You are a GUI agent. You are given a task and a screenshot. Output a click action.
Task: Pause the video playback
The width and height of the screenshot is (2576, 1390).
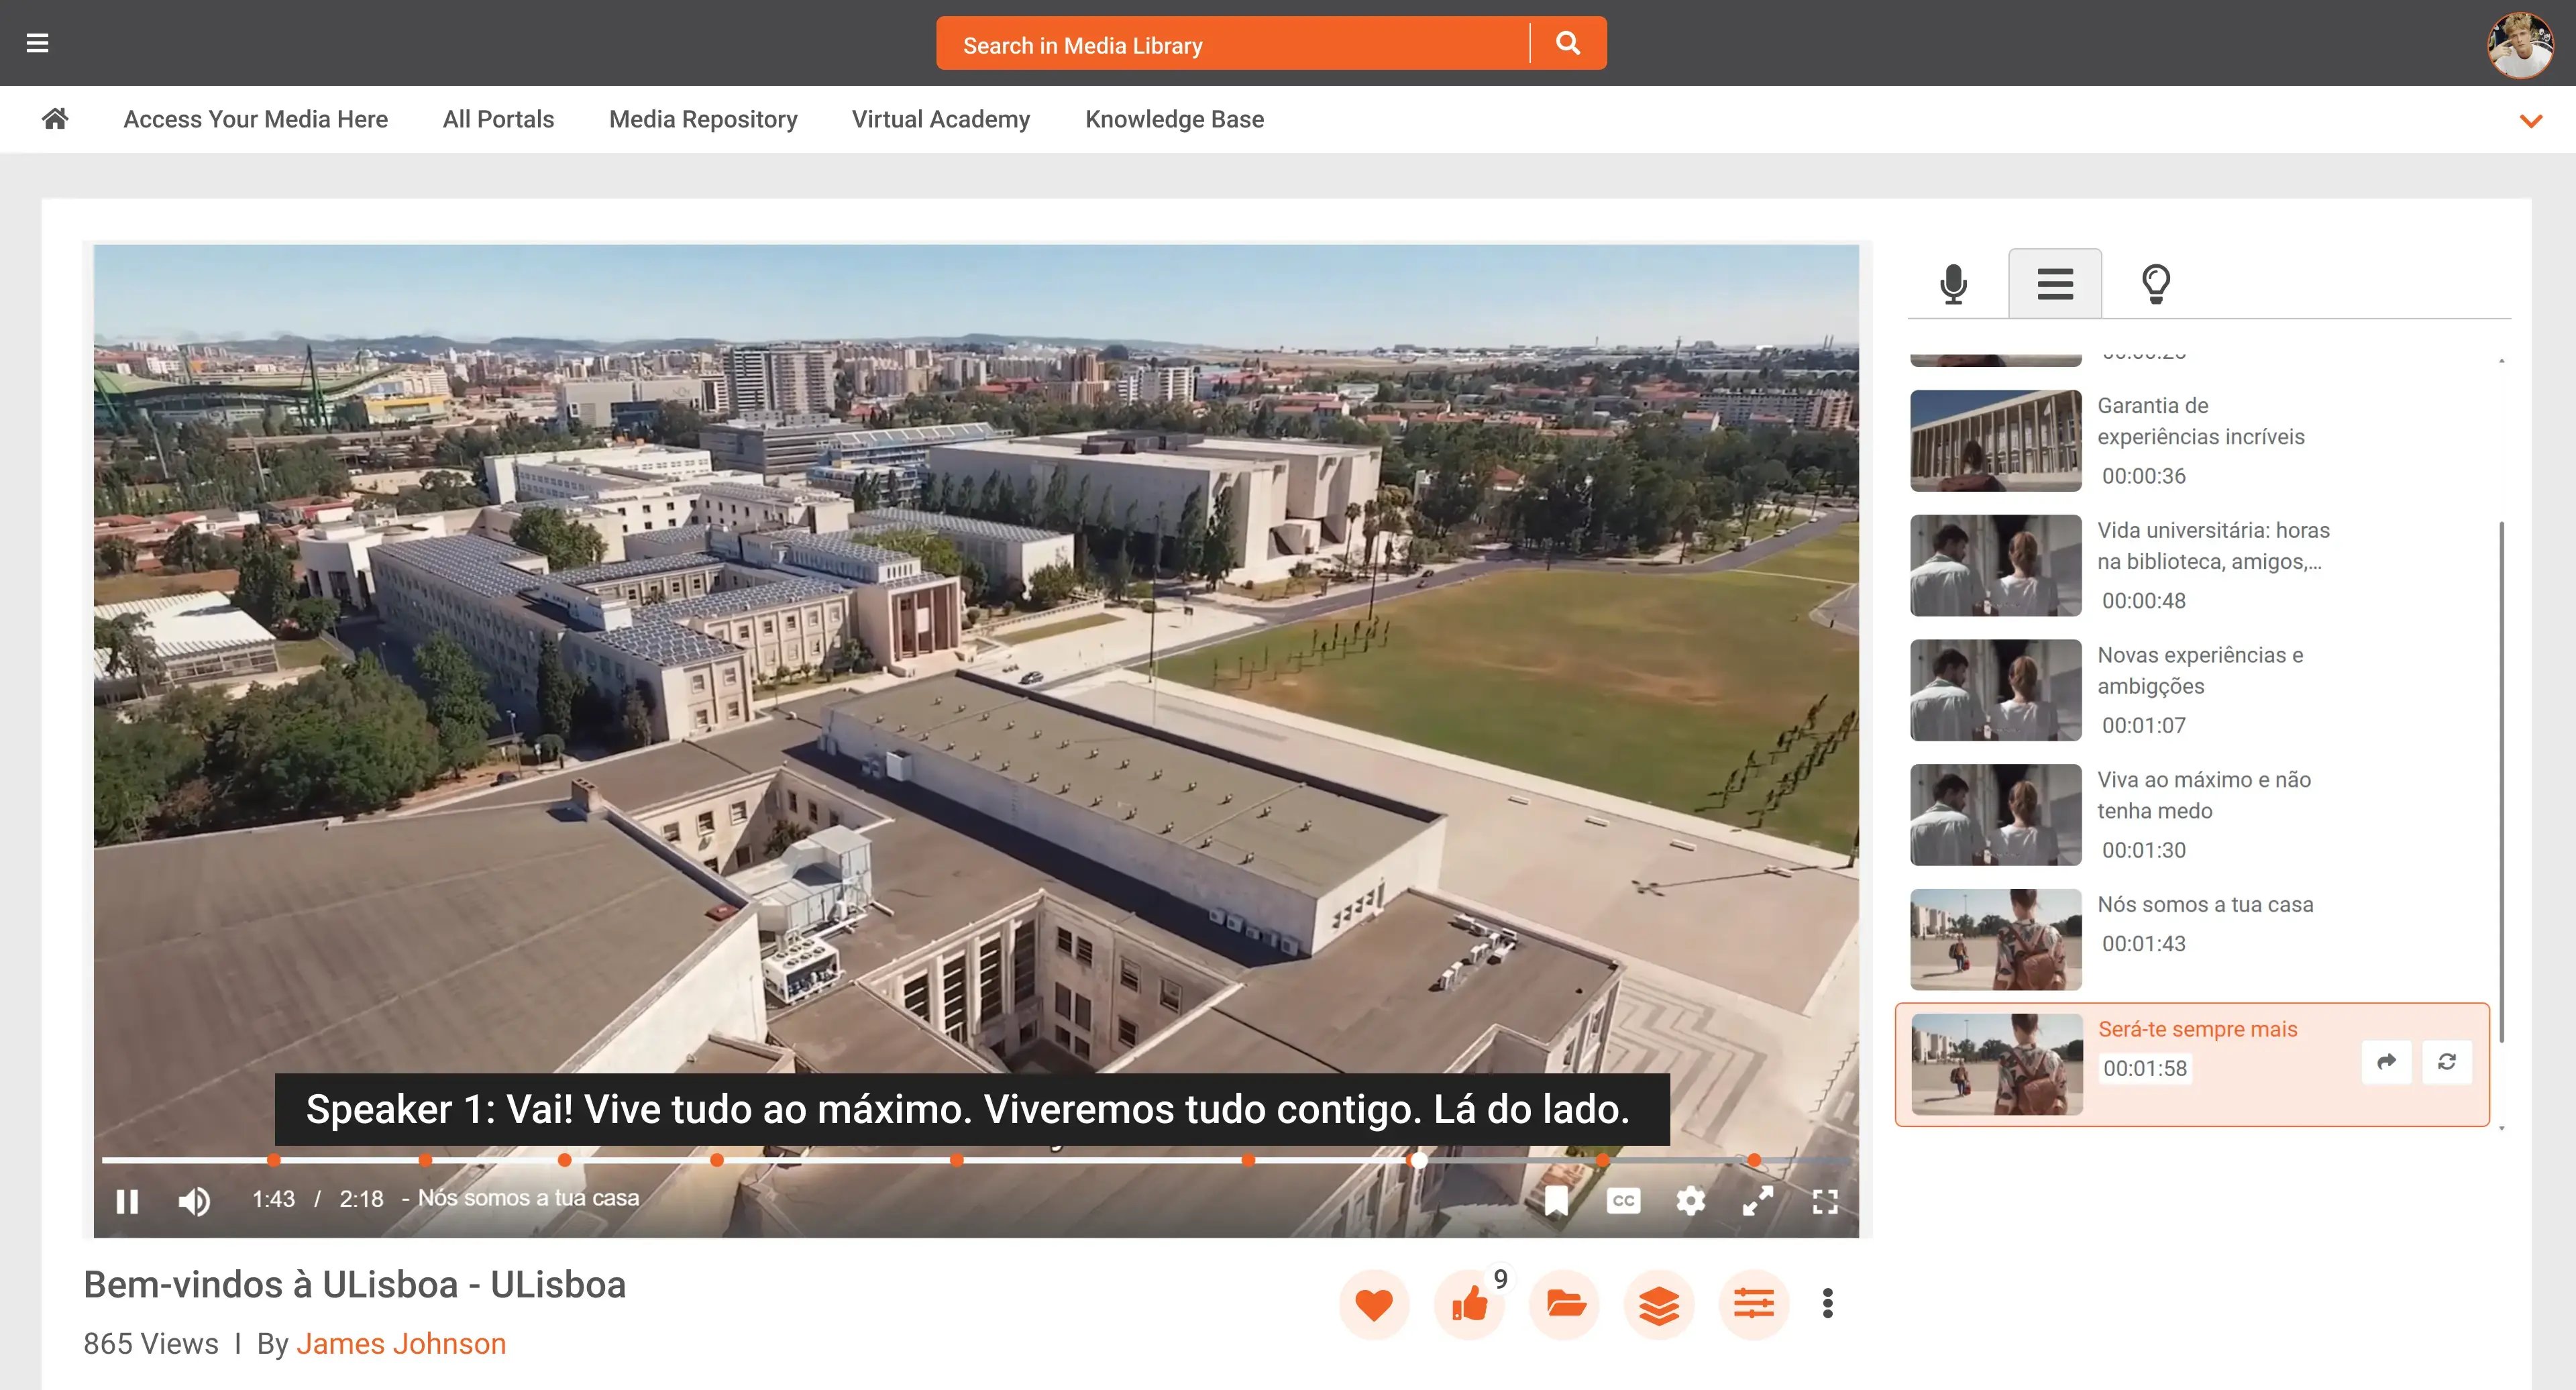(x=127, y=1201)
